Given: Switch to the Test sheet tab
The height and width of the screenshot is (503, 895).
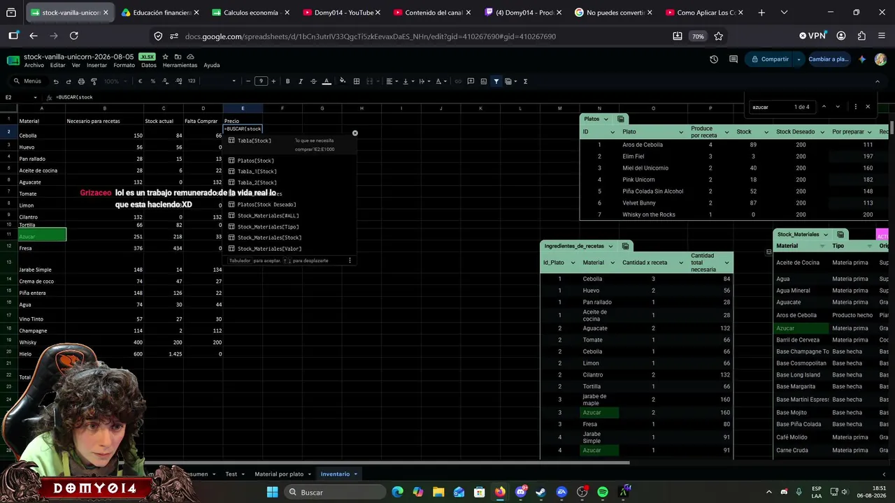Looking at the screenshot, I should pos(231,474).
